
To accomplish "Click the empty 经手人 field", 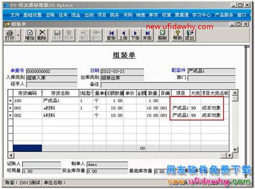I will (52, 85).
